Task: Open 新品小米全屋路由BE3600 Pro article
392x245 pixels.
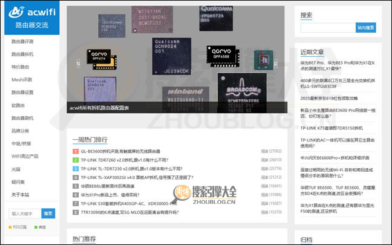Action: (338, 113)
